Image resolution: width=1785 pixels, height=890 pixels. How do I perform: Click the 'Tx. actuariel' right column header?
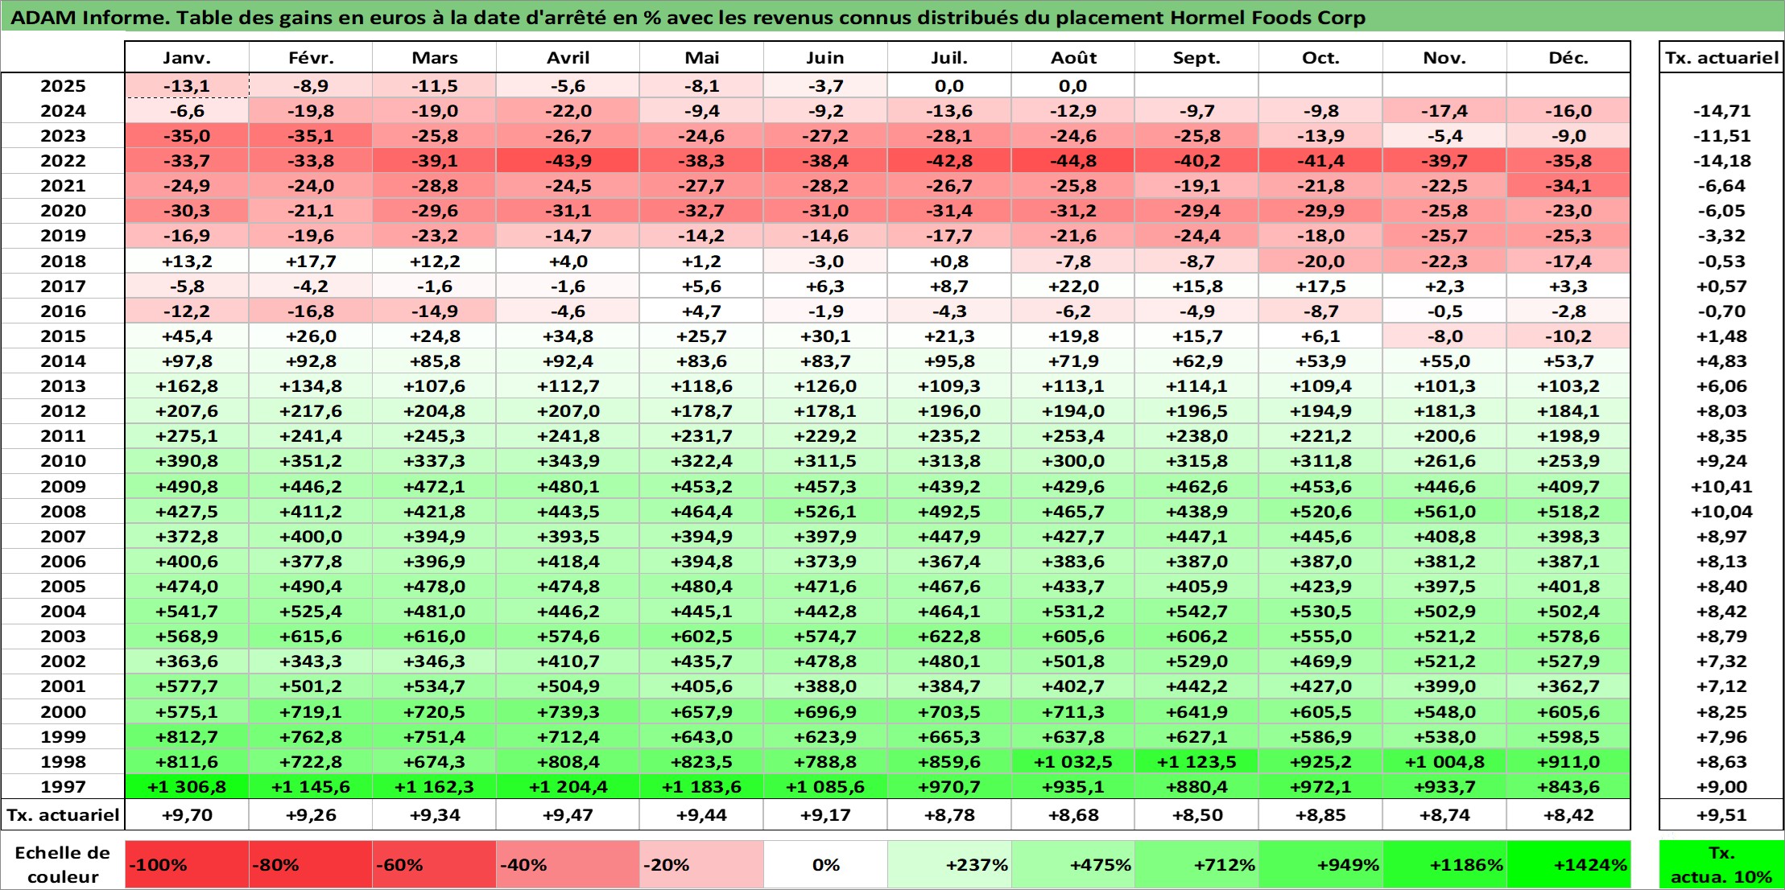[1721, 57]
